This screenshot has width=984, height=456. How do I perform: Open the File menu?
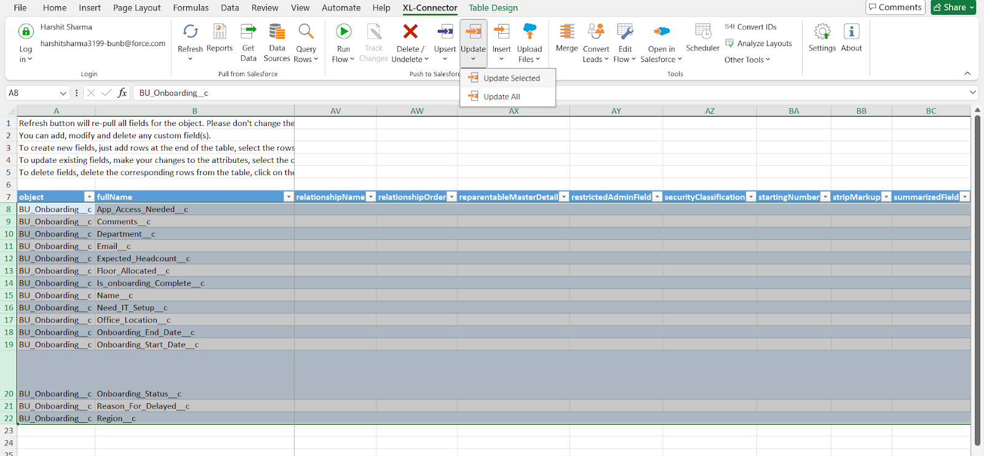click(20, 8)
